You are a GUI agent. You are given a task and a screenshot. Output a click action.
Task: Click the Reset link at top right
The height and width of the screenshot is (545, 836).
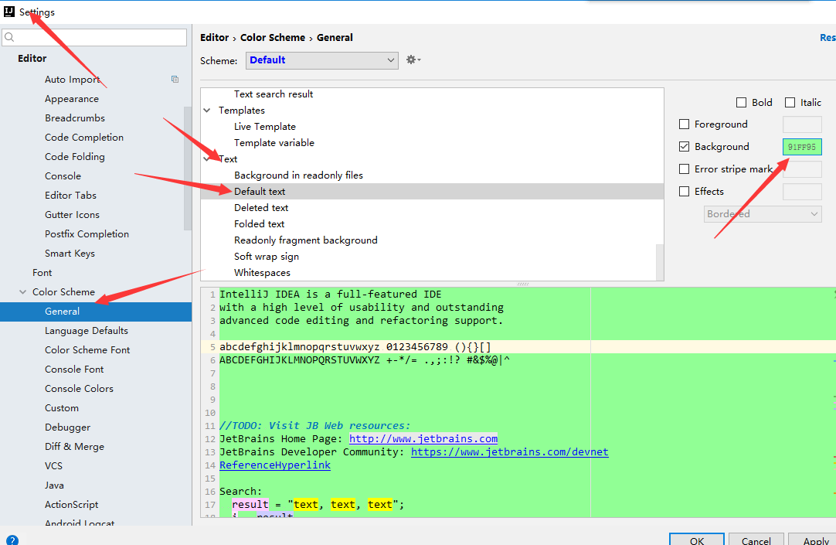tap(828, 37)
